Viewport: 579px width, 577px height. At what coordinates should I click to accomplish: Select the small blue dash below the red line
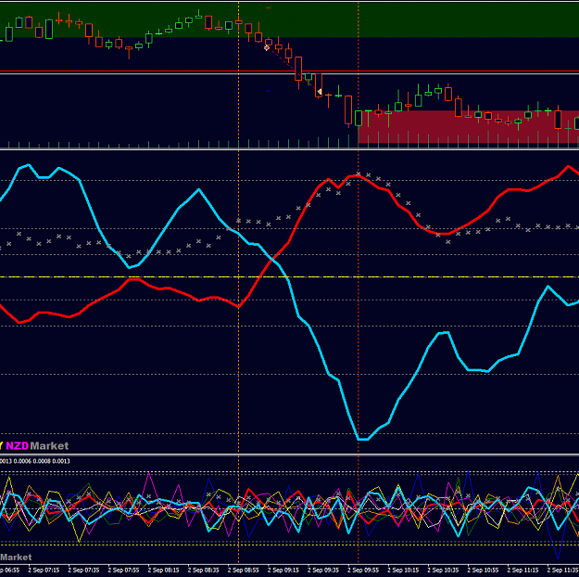tap(269, 91)
